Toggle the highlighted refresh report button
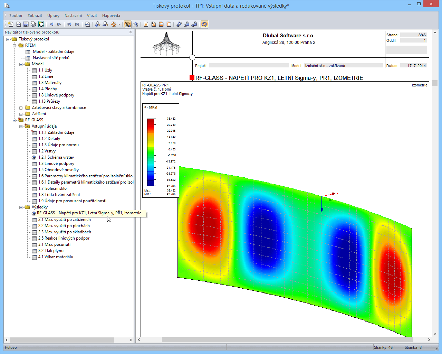Screen dimensions: 442x354 pos(204,24)
